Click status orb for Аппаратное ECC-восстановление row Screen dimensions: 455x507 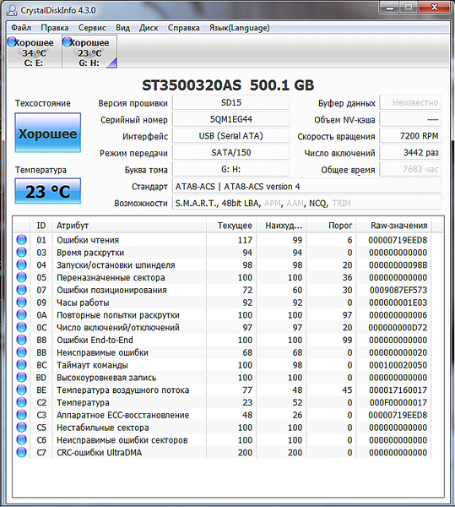coord(22,415)
